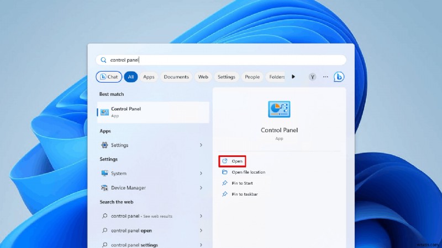Switch to the Folders filter tab
This screenshot has width=442, height=248.
(276, 77)
